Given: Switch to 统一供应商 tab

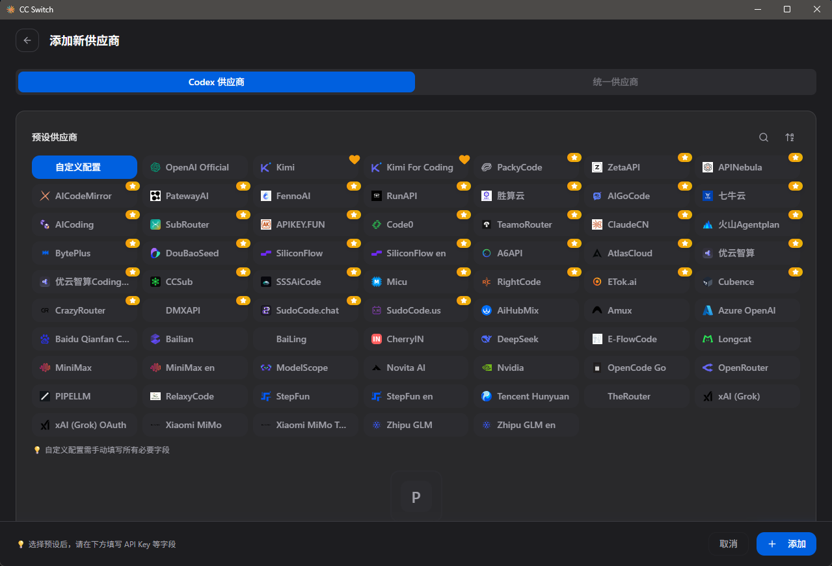Looking at the screenshot, I should (x=615, y=82).
